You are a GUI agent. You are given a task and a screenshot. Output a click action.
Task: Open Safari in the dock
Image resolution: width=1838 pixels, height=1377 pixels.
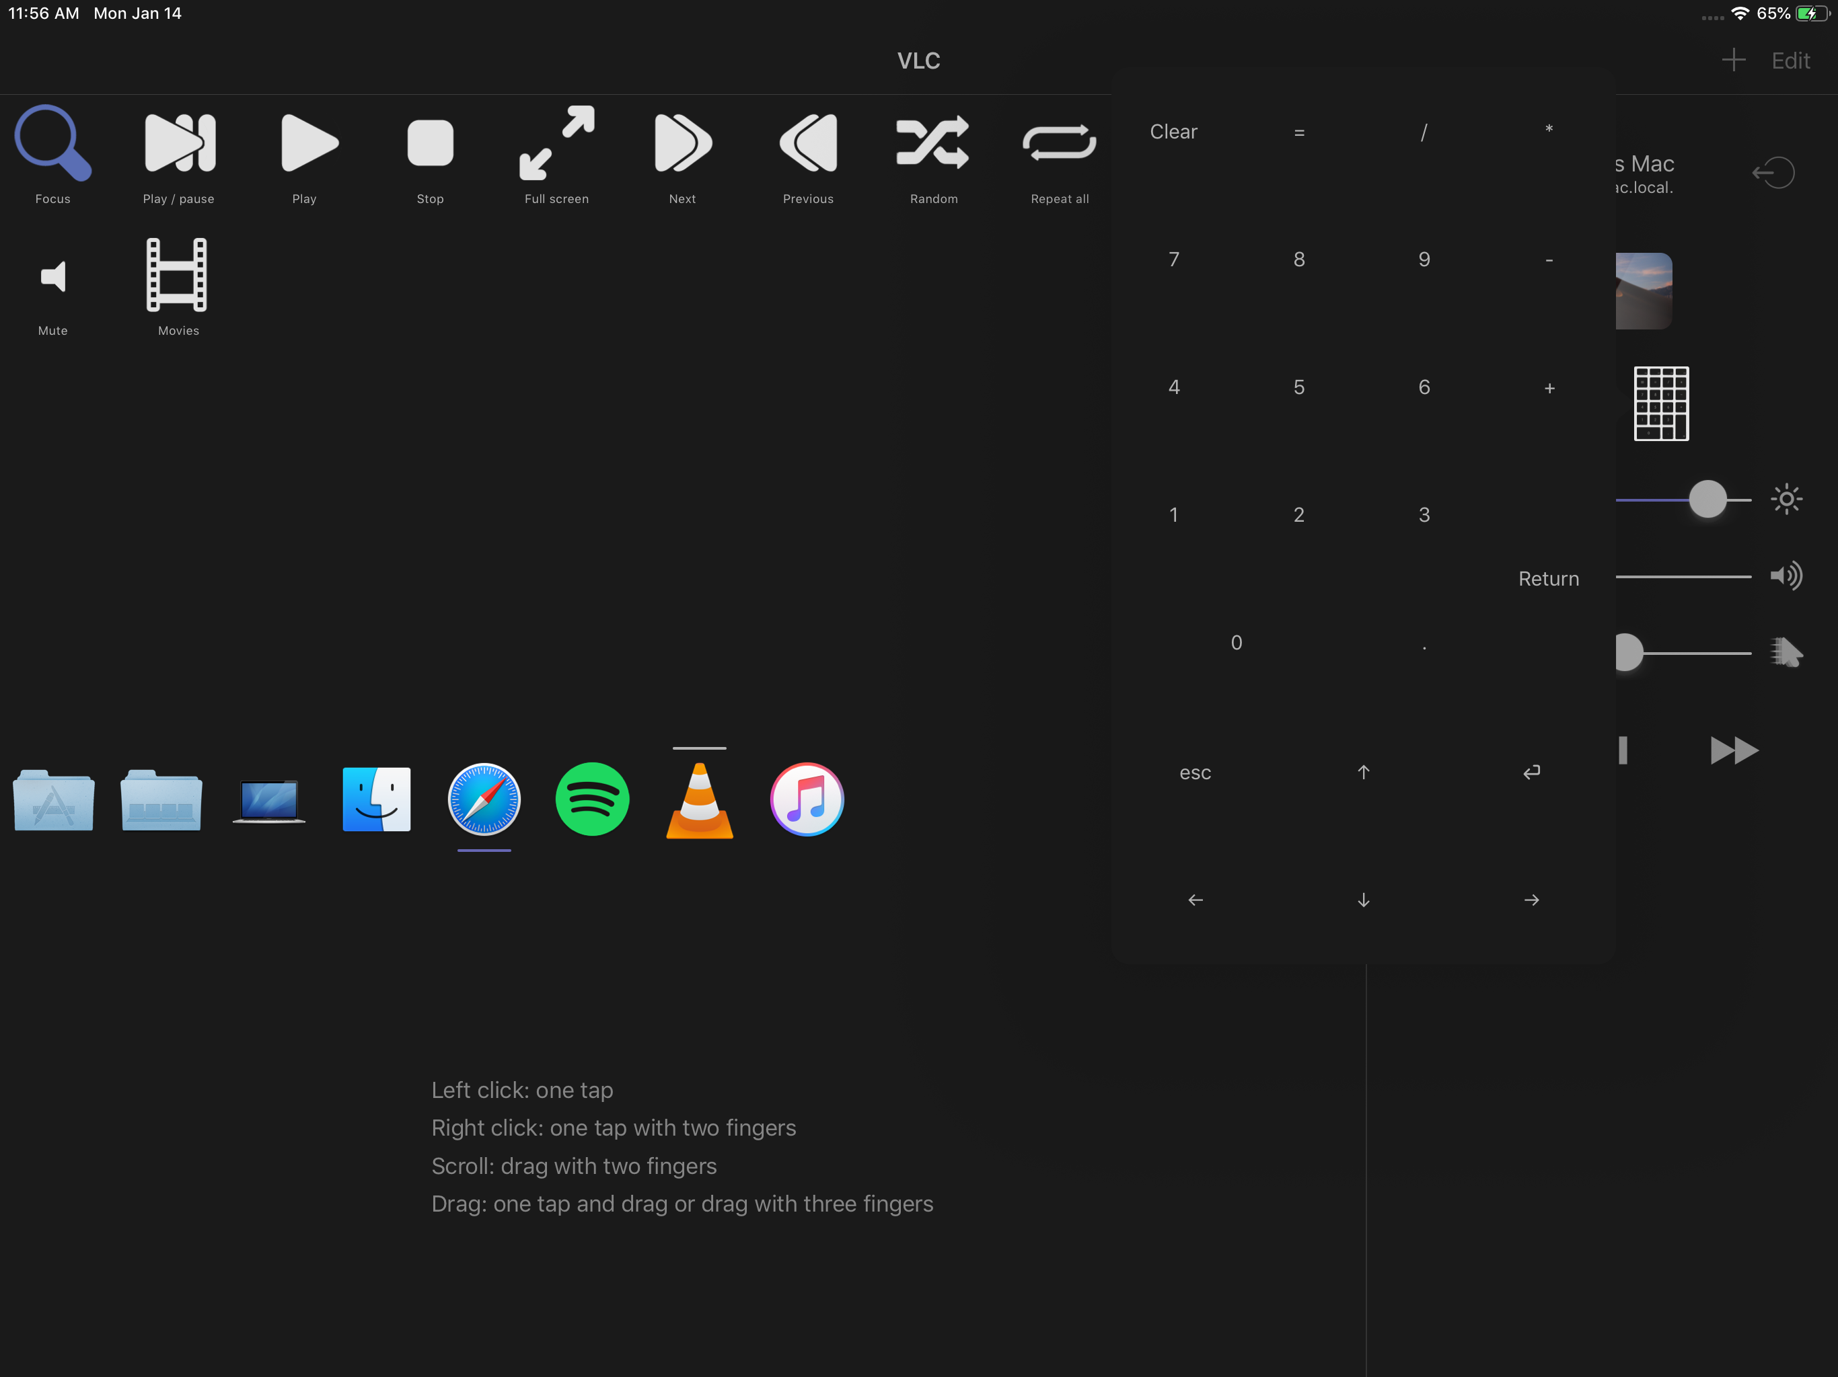coord(484,799)
